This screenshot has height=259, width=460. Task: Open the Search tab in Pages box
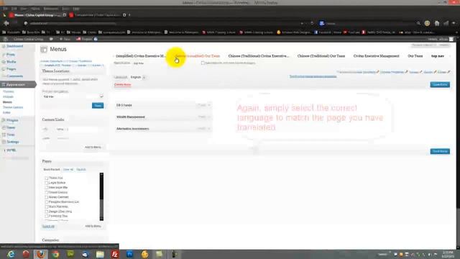click(81, 170)
